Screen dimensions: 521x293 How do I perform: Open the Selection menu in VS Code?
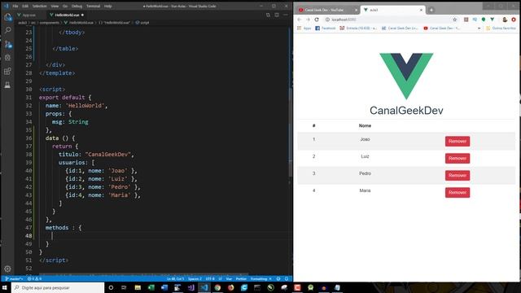[x=40, y=6]
